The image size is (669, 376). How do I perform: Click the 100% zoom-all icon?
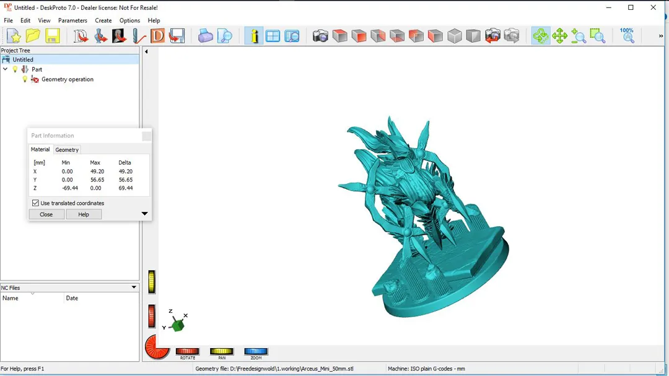[627, 36]
